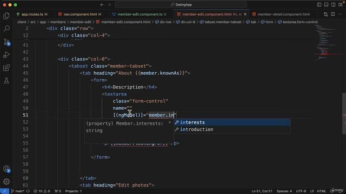Click the Description heading text
346x194 pixels.
(128, 87)
